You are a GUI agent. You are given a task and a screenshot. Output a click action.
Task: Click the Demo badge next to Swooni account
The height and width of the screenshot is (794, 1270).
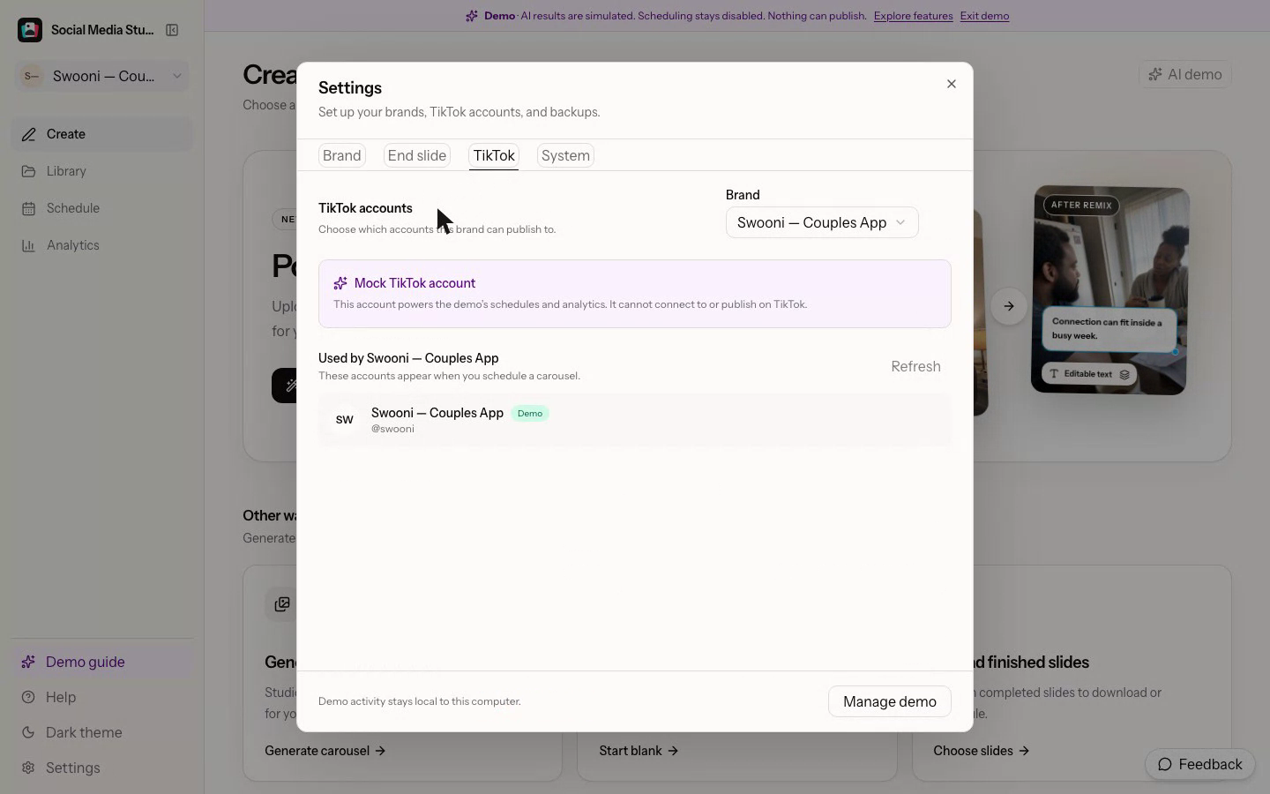(x=530, y=413)
